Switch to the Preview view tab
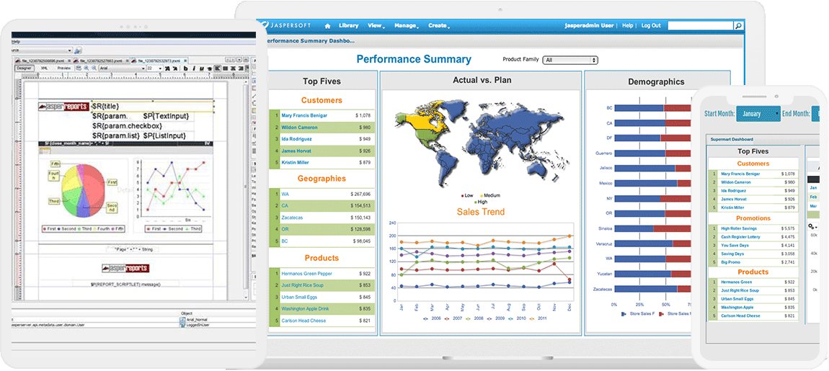Screen dimensions: 829x371 [64, 68]
